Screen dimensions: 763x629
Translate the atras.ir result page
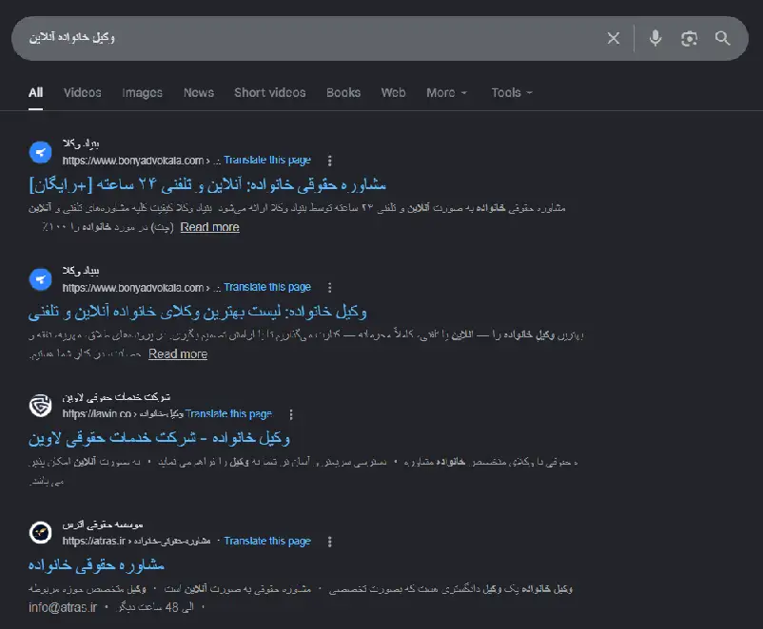(x=267, y=541)
